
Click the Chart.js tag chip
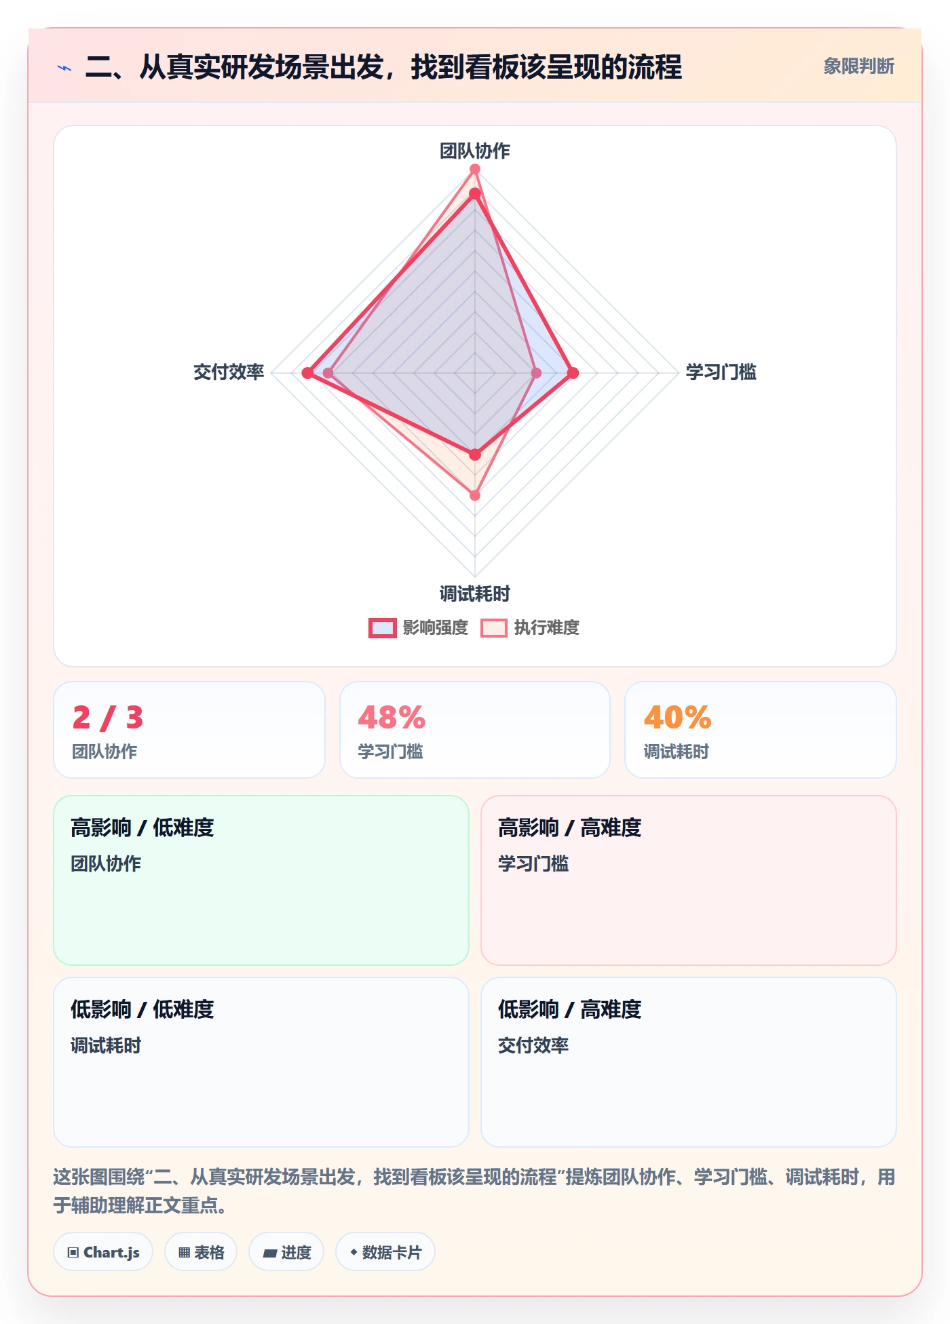(x=103, y=1252)
